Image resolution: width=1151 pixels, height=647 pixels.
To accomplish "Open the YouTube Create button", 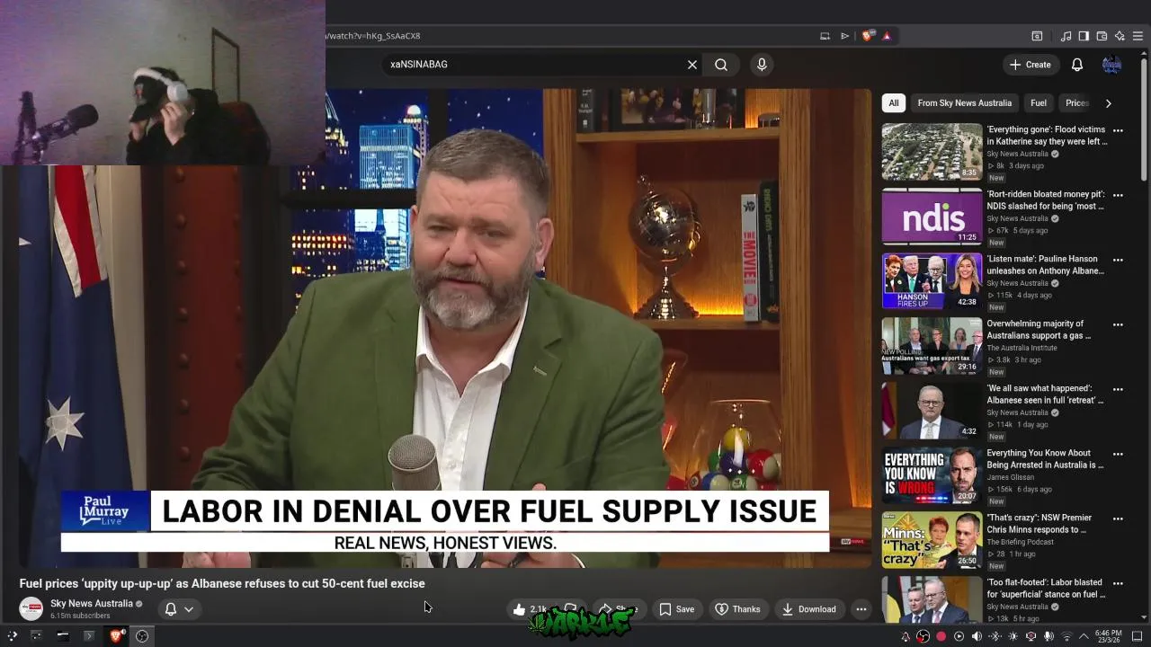I will click(1031, 65).
